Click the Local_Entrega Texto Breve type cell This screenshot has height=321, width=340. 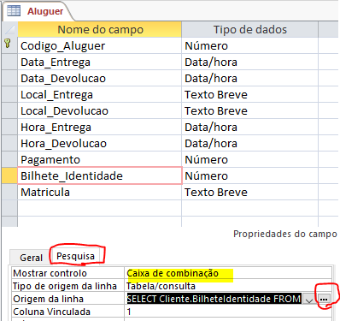249,94
